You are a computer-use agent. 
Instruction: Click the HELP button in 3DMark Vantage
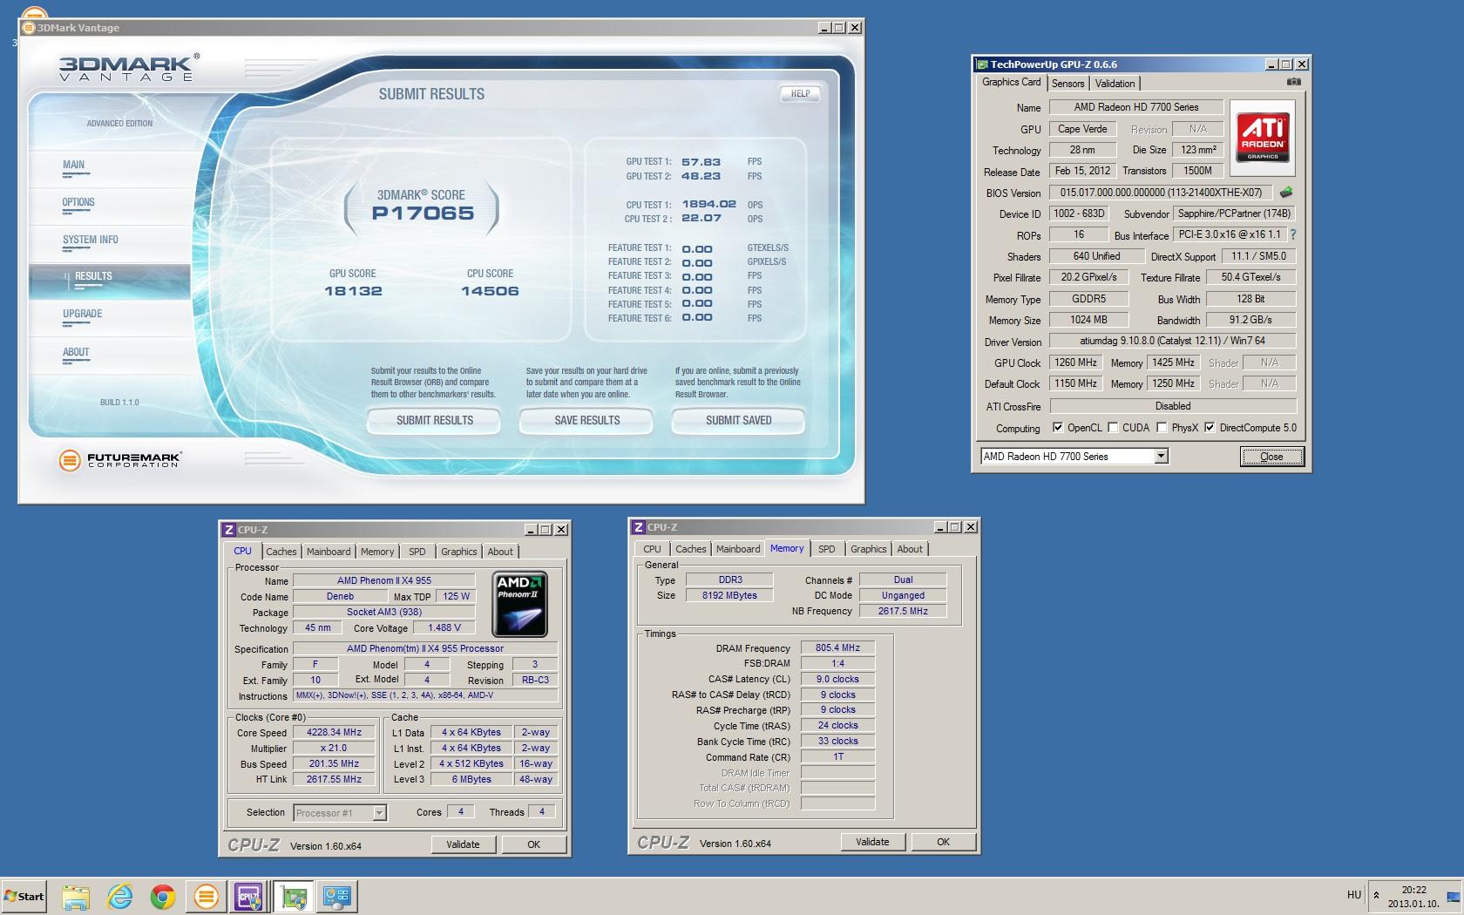point(800,93)
